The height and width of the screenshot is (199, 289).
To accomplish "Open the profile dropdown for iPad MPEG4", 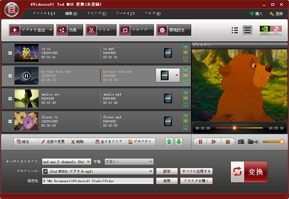I will point(151,171).
